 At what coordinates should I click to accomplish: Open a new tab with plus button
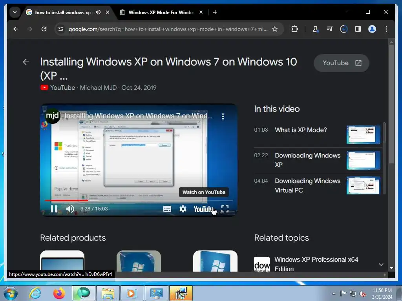click(215, 12)
